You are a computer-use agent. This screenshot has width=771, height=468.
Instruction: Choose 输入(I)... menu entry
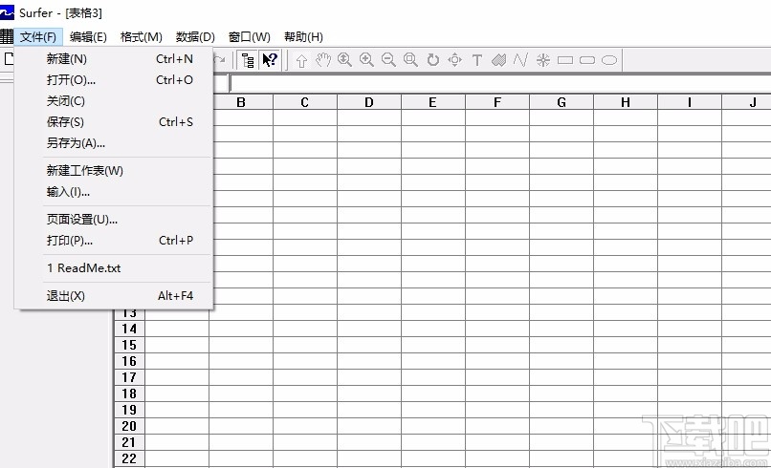pyautogui.click(x=114, y=192)
